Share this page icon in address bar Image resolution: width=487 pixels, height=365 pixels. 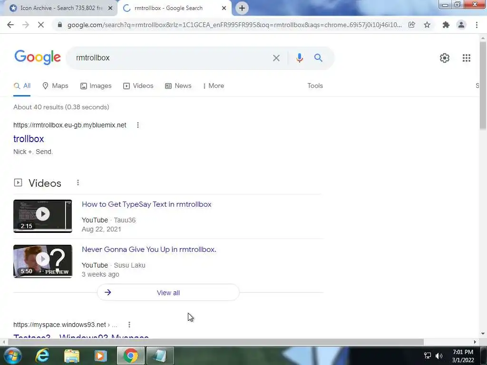point(411,25)
